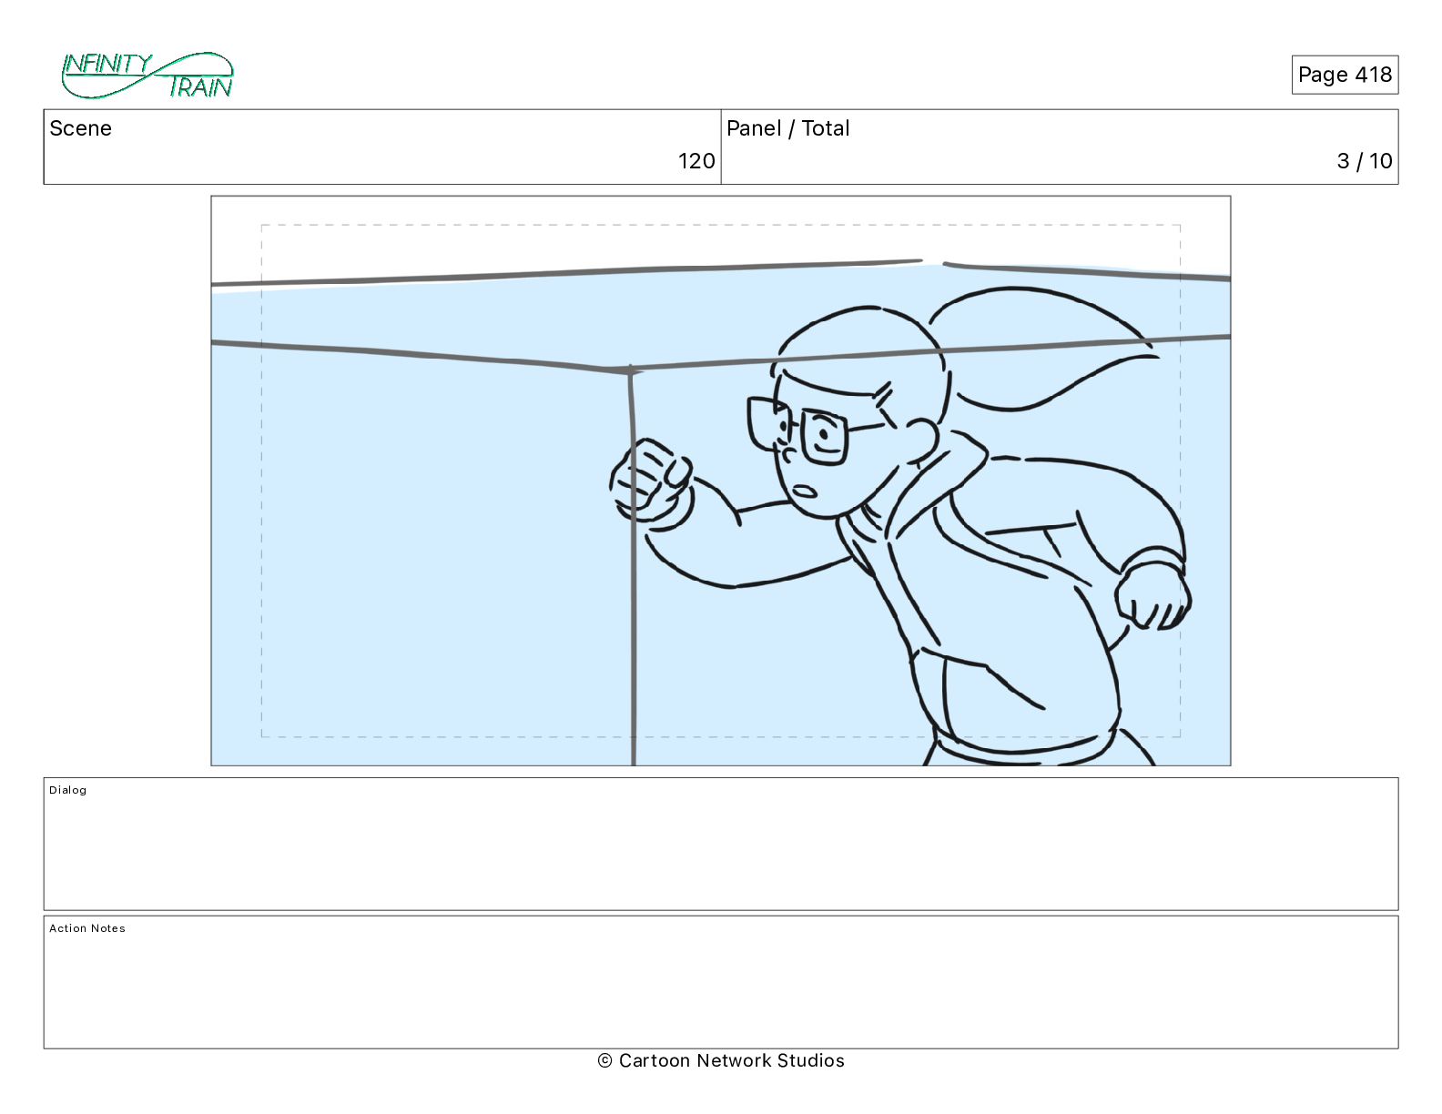1442x1114 pixels.
Task: Click the Scene label text
Action: click(x=80, y=128)
